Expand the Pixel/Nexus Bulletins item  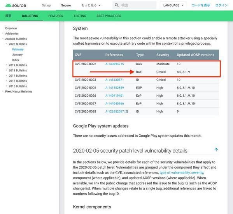coord(3,91)
